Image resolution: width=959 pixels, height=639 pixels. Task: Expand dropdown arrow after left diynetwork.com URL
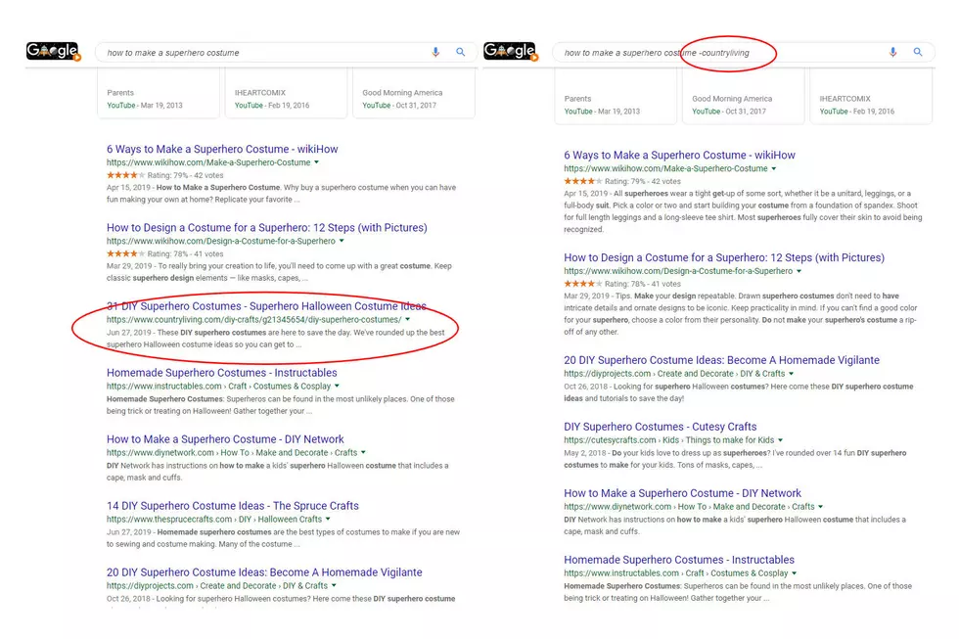click(x=363, y=452)
